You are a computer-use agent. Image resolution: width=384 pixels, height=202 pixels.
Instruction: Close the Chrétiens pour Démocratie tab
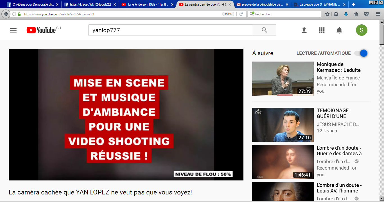tap(57, 4)
